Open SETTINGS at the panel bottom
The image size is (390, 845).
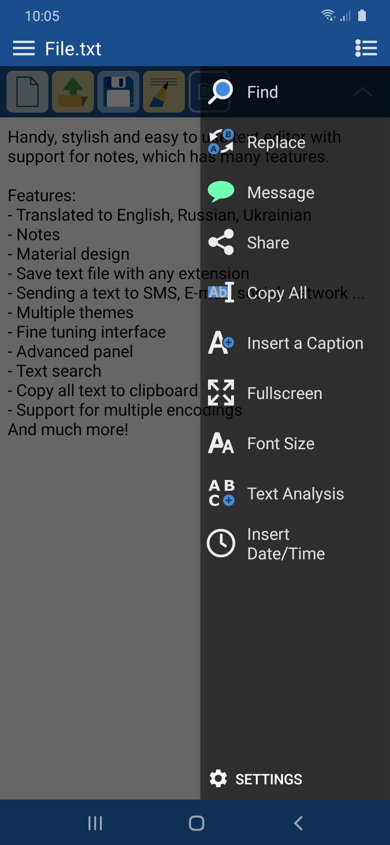(x=256, y=779)
